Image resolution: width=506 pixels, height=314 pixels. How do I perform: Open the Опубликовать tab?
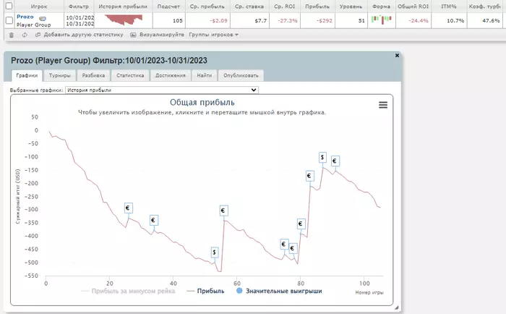[241, 75]
